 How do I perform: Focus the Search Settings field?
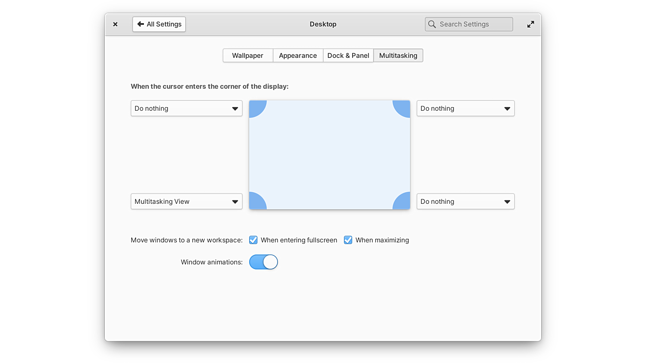pos(472,24)
